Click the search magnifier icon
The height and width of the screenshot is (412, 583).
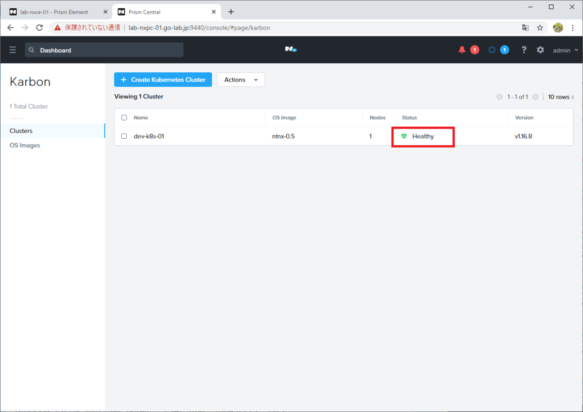click(x=32, y=50)
